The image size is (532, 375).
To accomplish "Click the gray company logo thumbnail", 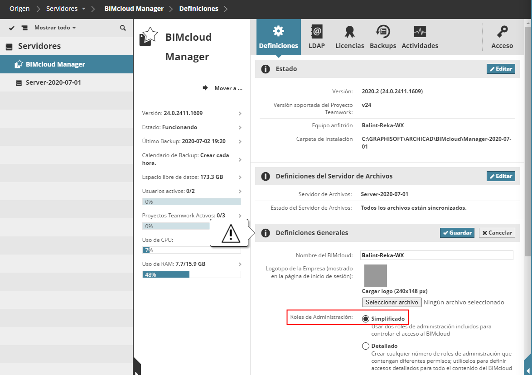I will click(x=376, y=276).
